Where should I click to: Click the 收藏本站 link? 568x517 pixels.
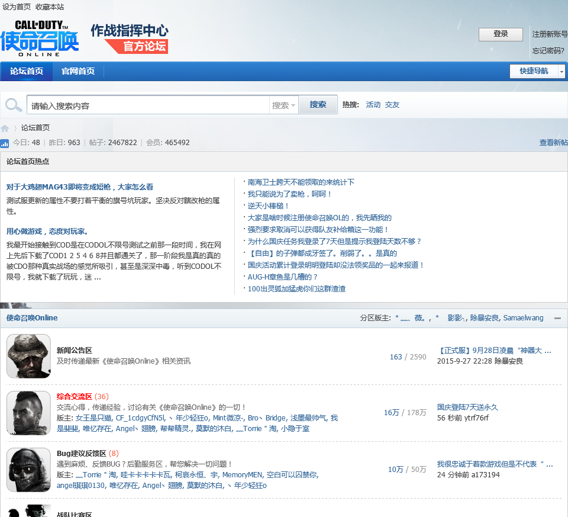(x=50, y=7)
